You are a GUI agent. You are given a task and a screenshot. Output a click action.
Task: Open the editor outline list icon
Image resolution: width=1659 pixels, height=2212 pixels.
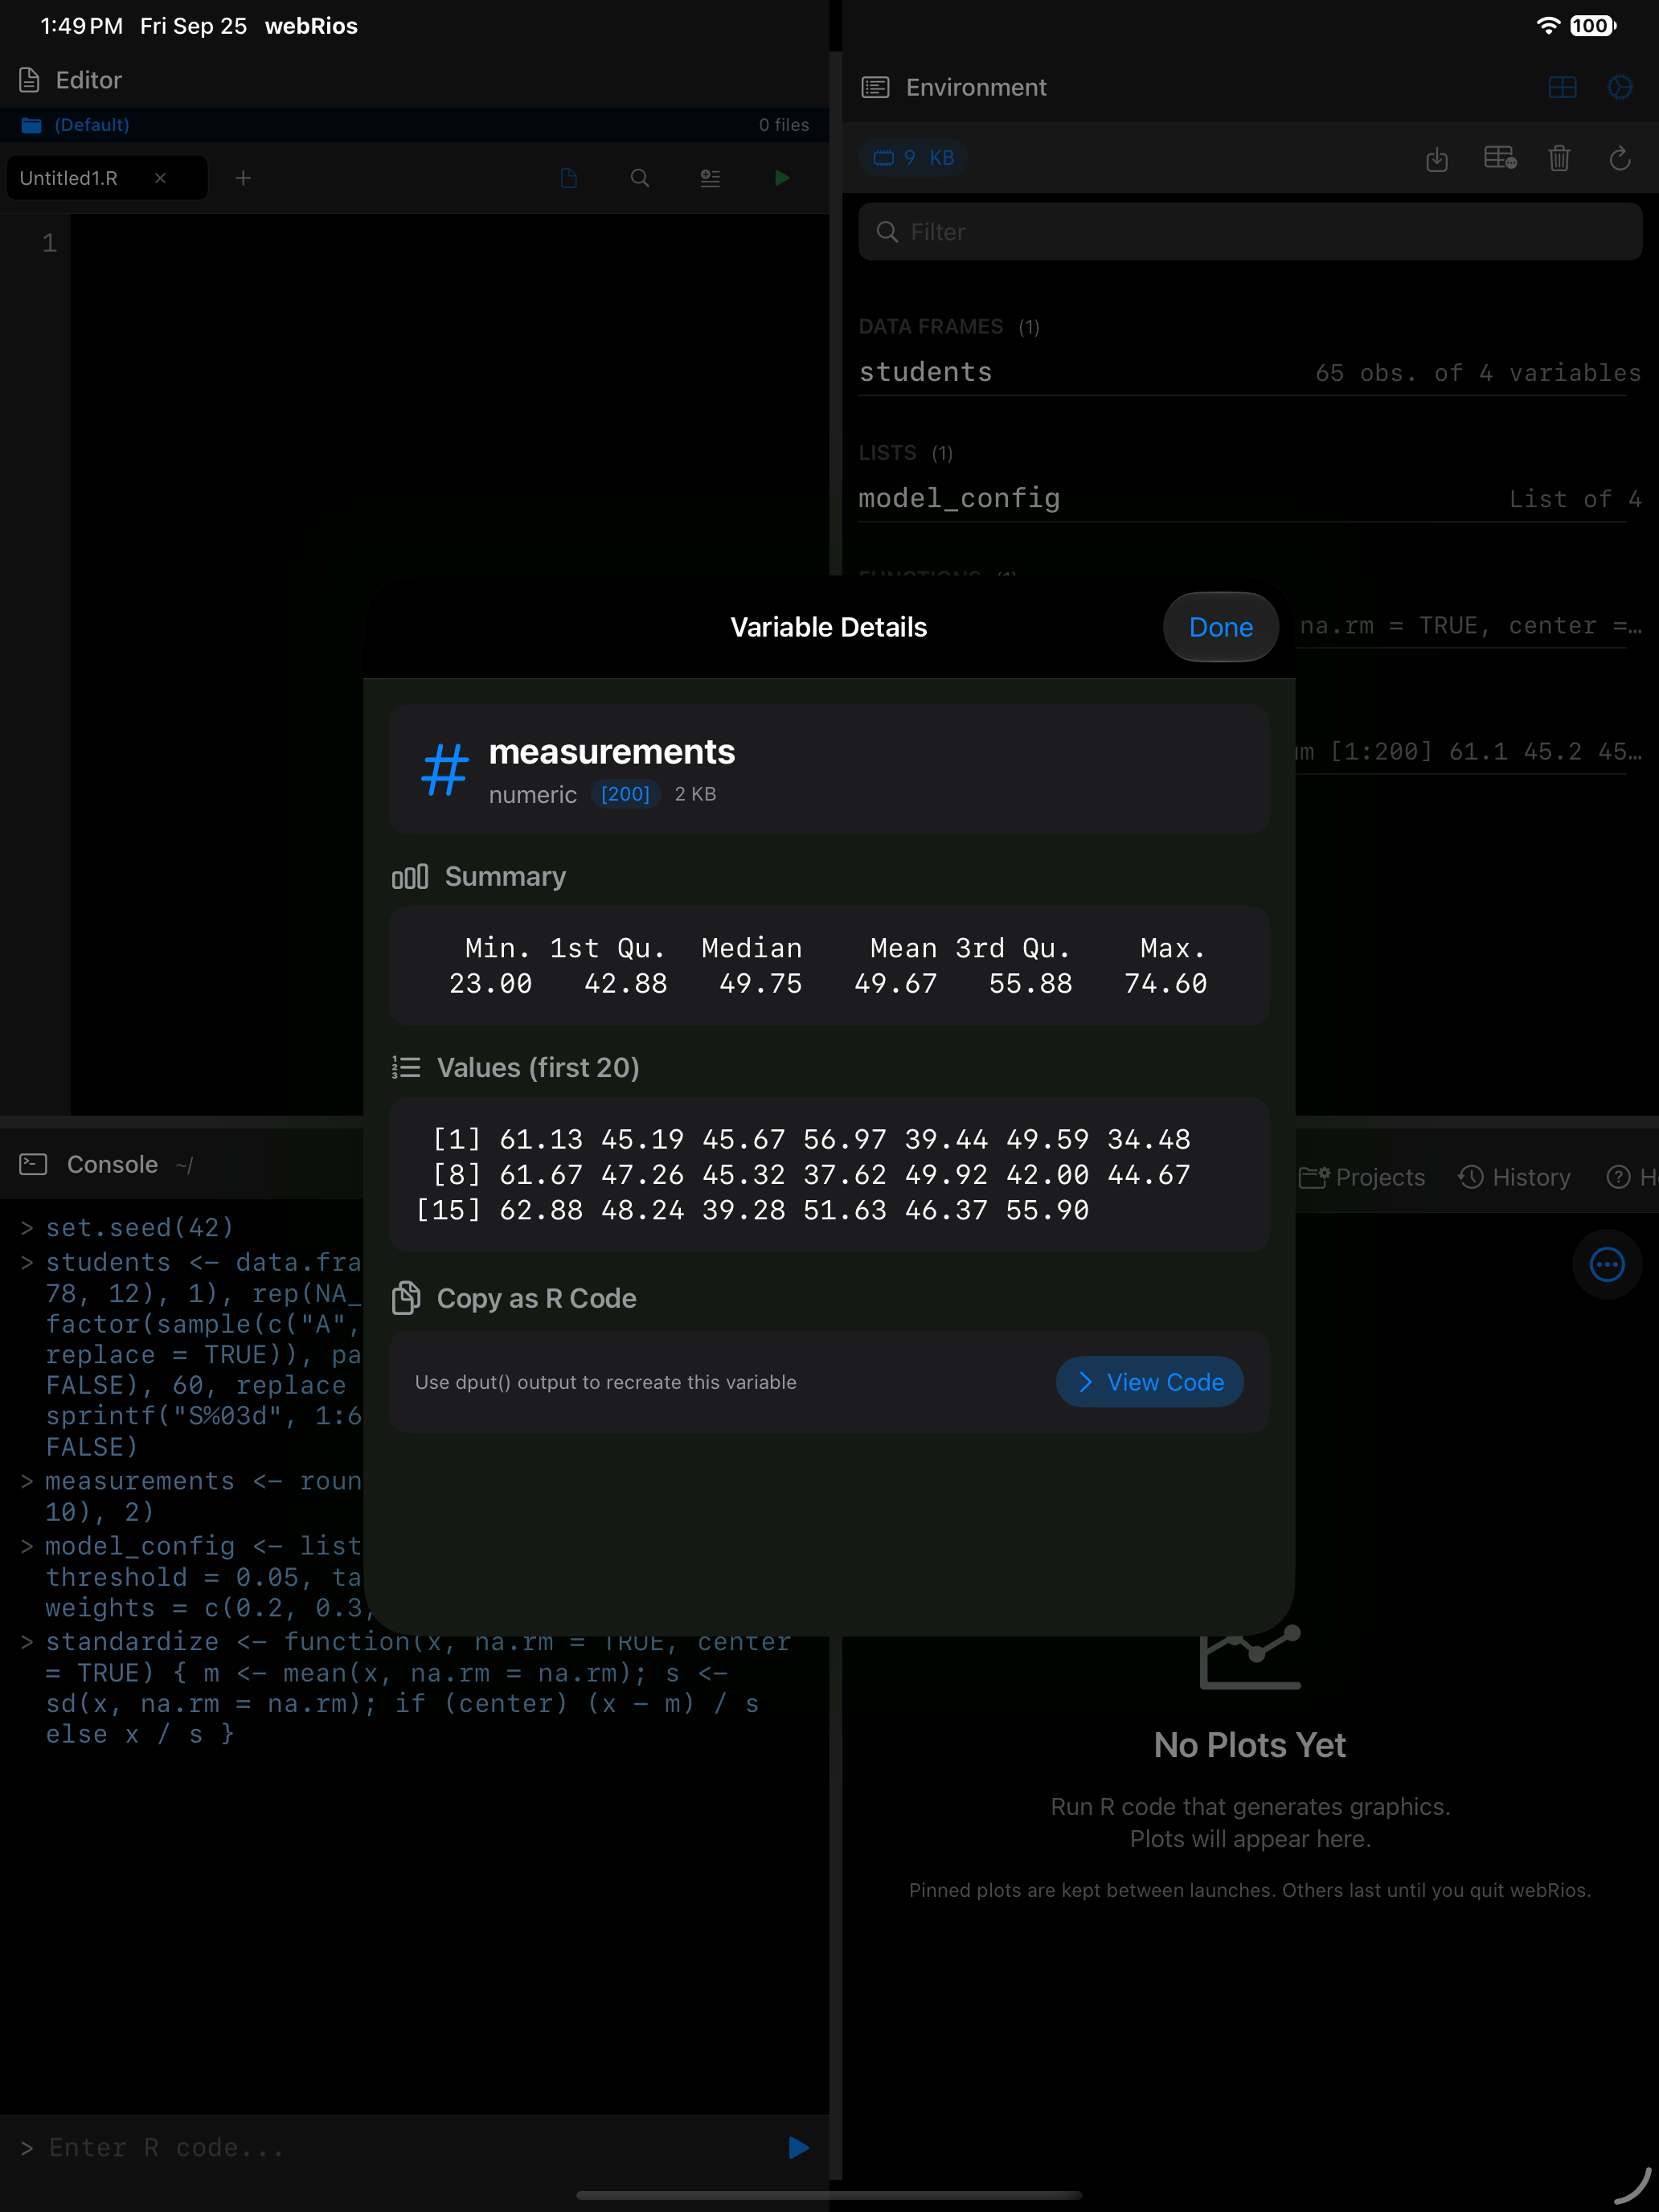710,178
